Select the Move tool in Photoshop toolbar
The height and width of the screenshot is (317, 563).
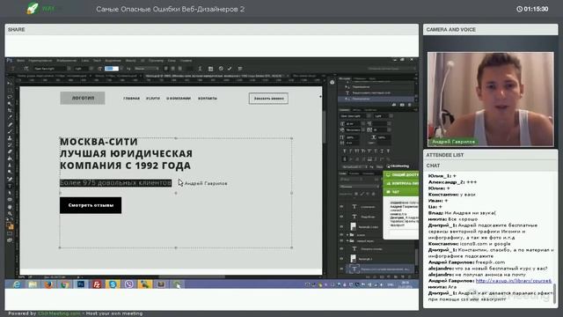pos(10,83)
